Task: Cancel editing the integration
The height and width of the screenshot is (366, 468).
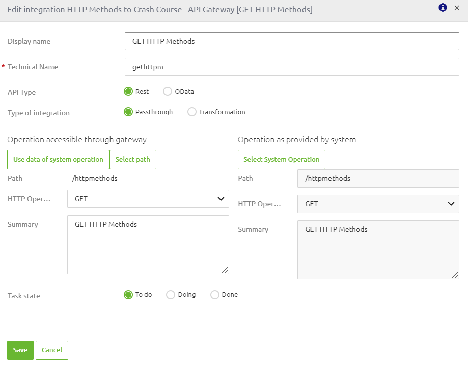Action: point(51,350)
